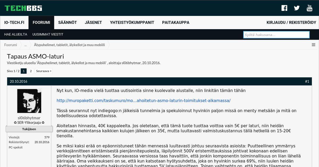Open SÄÄNNÖT menu item
Screen dimensions: 319x167
tap(68, 23)
